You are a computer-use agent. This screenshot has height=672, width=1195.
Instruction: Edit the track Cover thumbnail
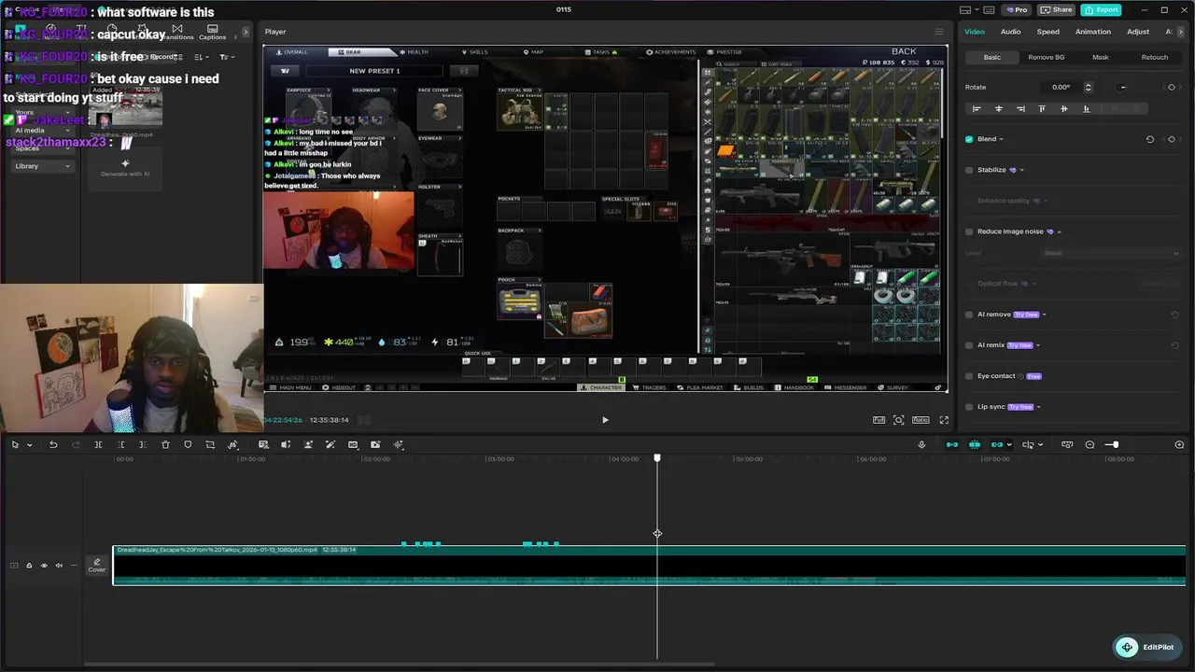click(96, 565)
